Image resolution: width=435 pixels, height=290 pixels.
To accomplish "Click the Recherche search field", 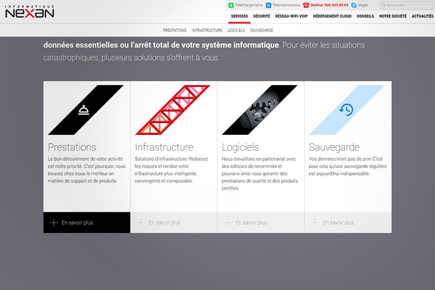I will 408,5.
